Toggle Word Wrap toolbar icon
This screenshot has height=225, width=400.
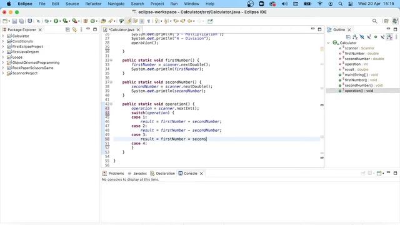click(135, 21)
